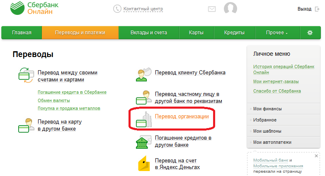Open the Кредиты tab
The height and width of the screenshot is (176, 325).
coord(234,33)
